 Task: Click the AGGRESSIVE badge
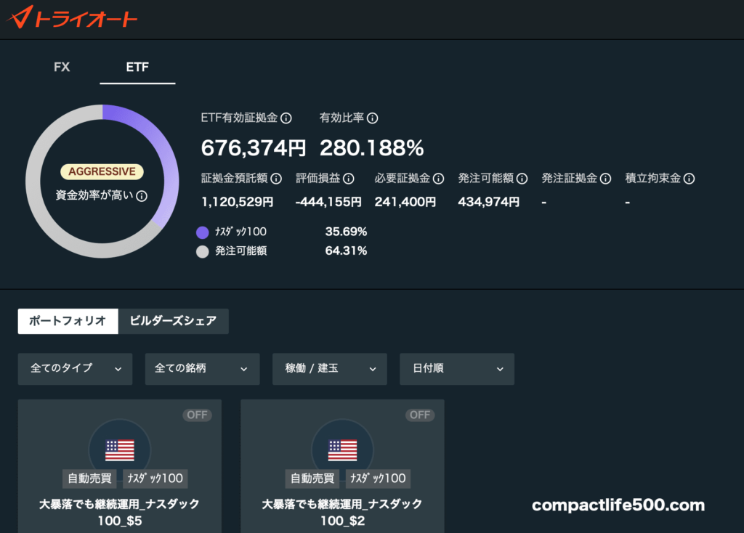pyautogui.click(x=102, y=171)
